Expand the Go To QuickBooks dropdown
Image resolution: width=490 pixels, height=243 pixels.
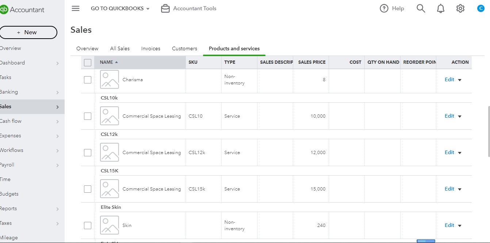[x=120, y=8]
